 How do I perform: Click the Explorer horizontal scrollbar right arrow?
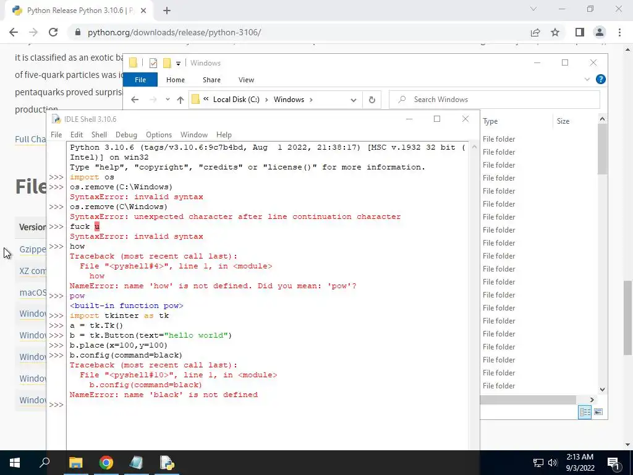[592, 400]
